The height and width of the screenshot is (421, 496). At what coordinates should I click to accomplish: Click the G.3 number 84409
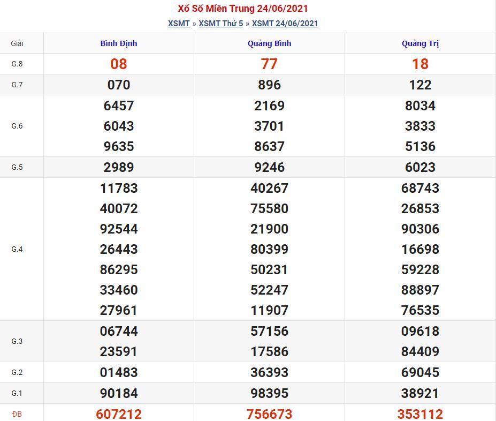point(420,351)
